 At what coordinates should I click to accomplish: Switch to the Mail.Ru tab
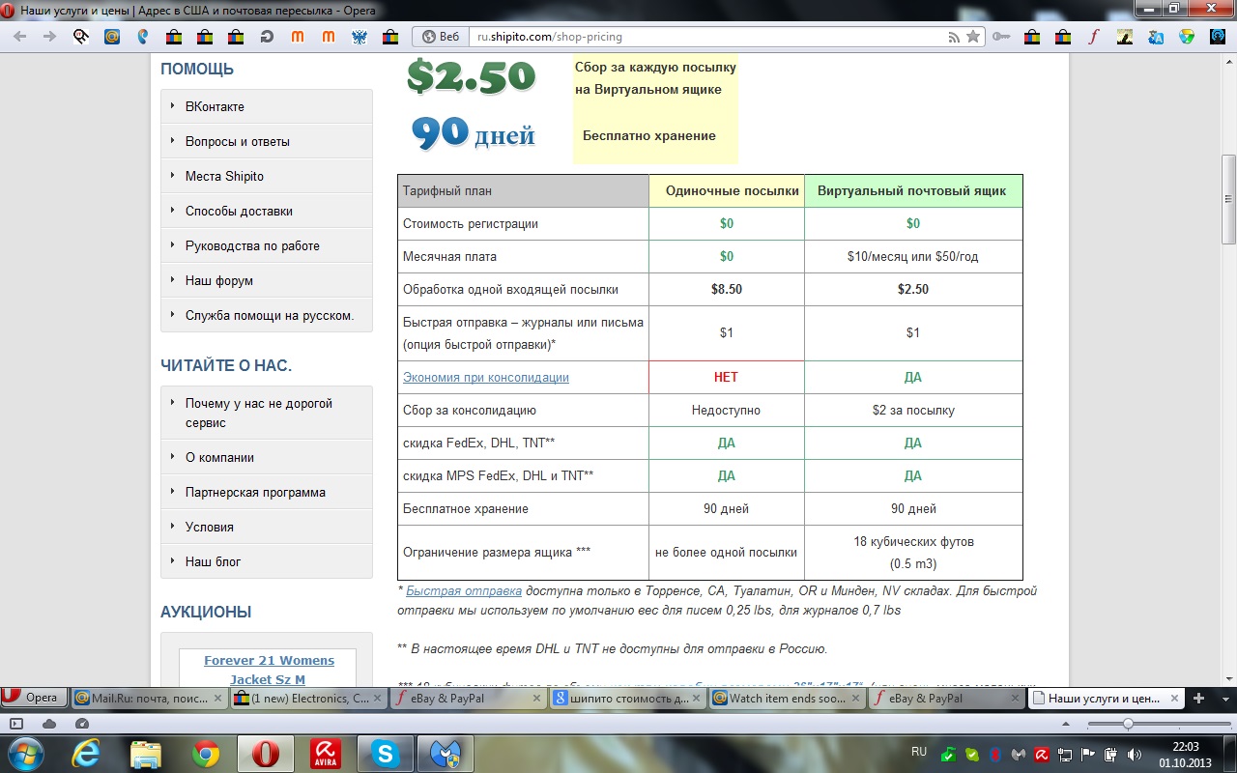pos(150,698)
